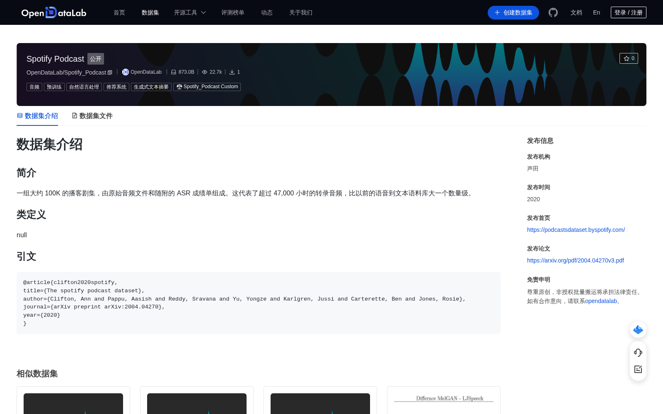Go to 首页 in the navigation bar
This screenshot has height=414, width=663.
[x=119, y=12]
